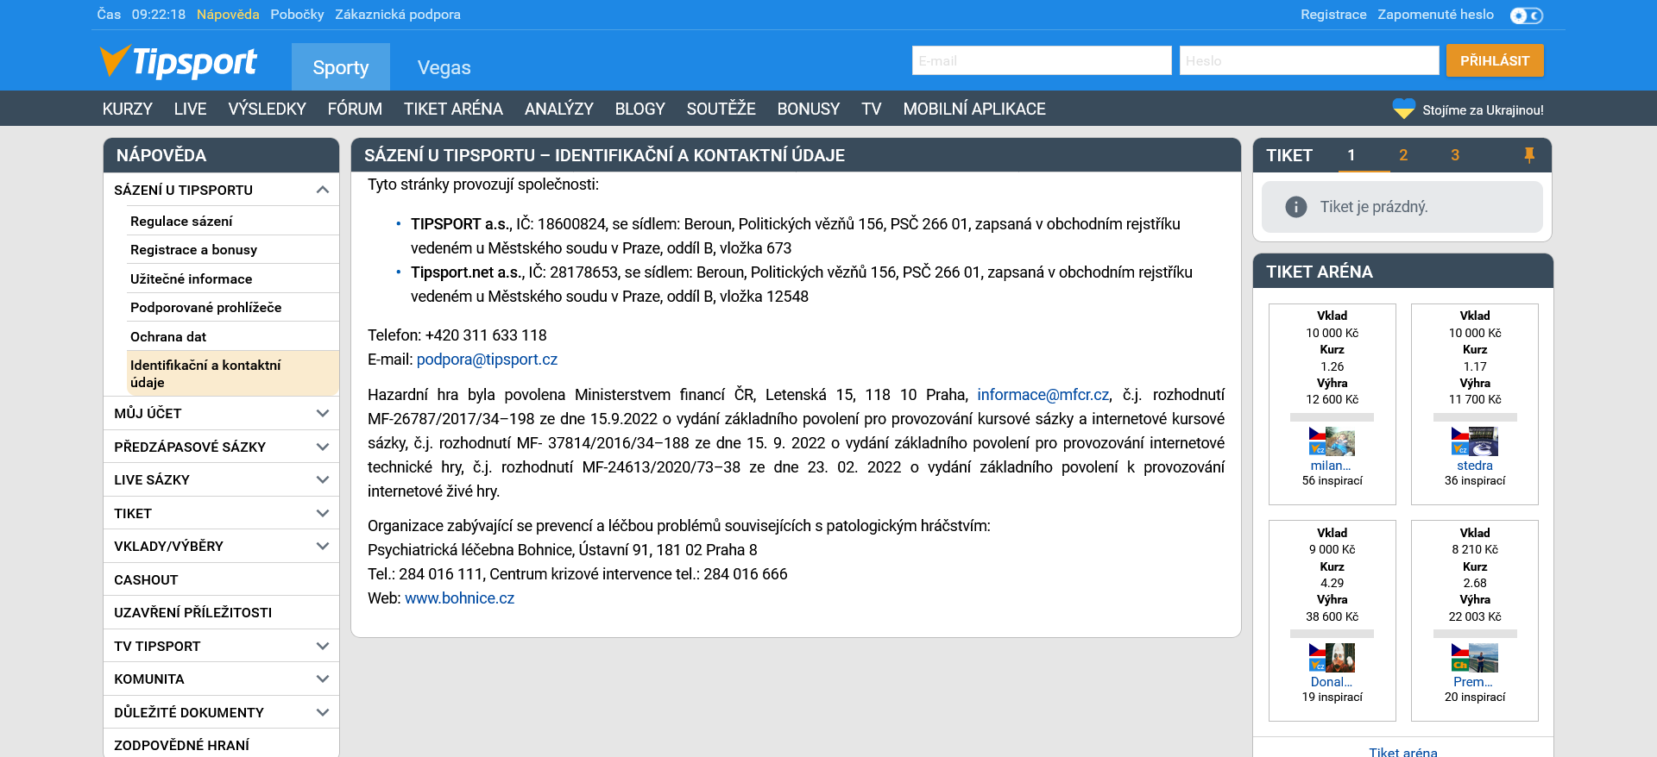
Task: Select Identifikační a kontaktní údaje item
Action: pyautogui.click(x=233, y=373)
